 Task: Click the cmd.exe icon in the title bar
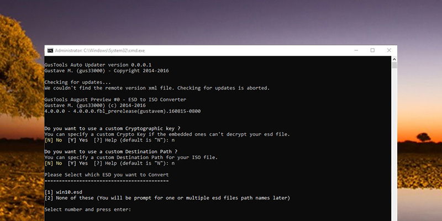(x=50, y=50)
